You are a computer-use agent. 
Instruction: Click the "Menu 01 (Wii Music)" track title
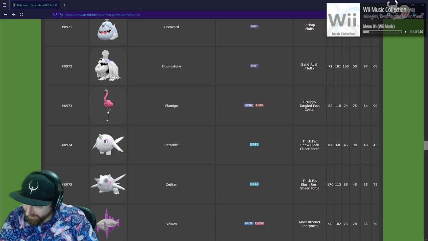click(379, 26)
